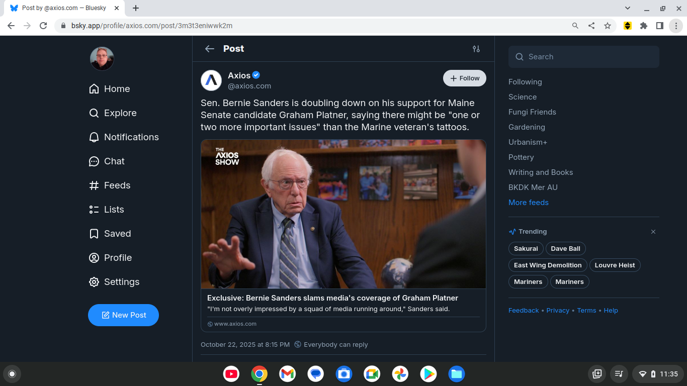Open the Dave Ball trending topic

(x=565, y=249)
